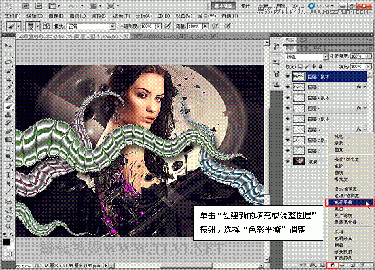Click the create new layer icon
The width and height of the screenshot is (375, 270).
(353, 265)
